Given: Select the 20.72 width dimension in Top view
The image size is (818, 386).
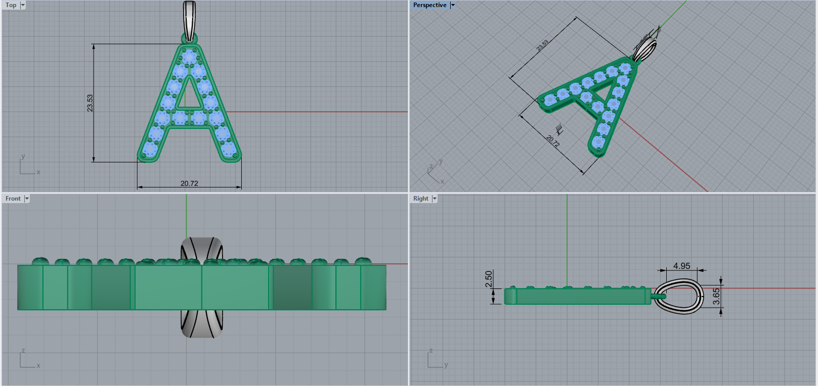Looking at the screenshot, I should click(x=189, y=183).
